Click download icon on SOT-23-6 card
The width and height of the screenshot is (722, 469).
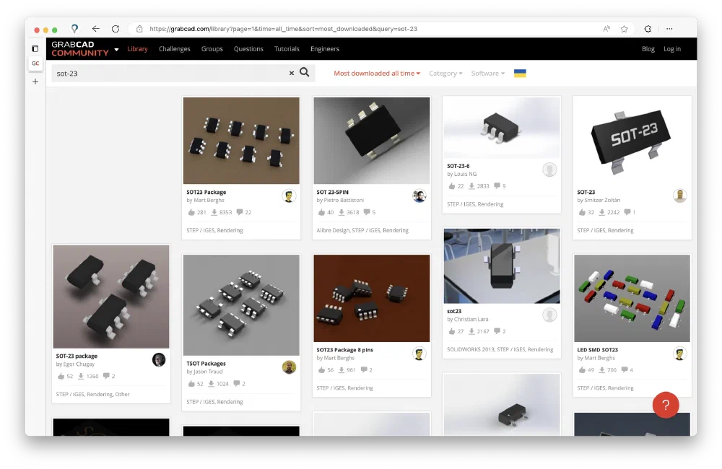coord(471,186)
